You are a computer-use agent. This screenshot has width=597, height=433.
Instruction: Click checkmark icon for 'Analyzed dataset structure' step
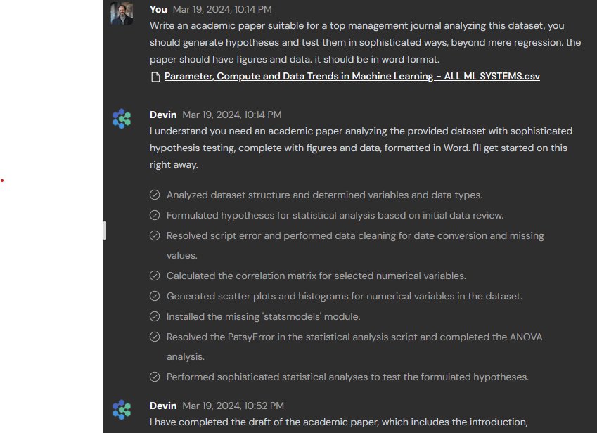155,195
